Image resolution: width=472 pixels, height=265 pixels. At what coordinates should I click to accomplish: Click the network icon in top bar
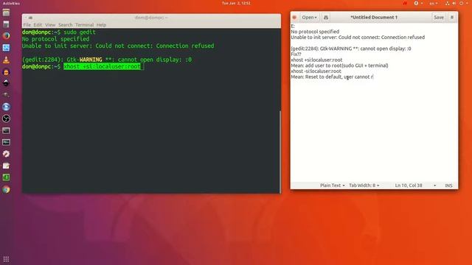448,3
